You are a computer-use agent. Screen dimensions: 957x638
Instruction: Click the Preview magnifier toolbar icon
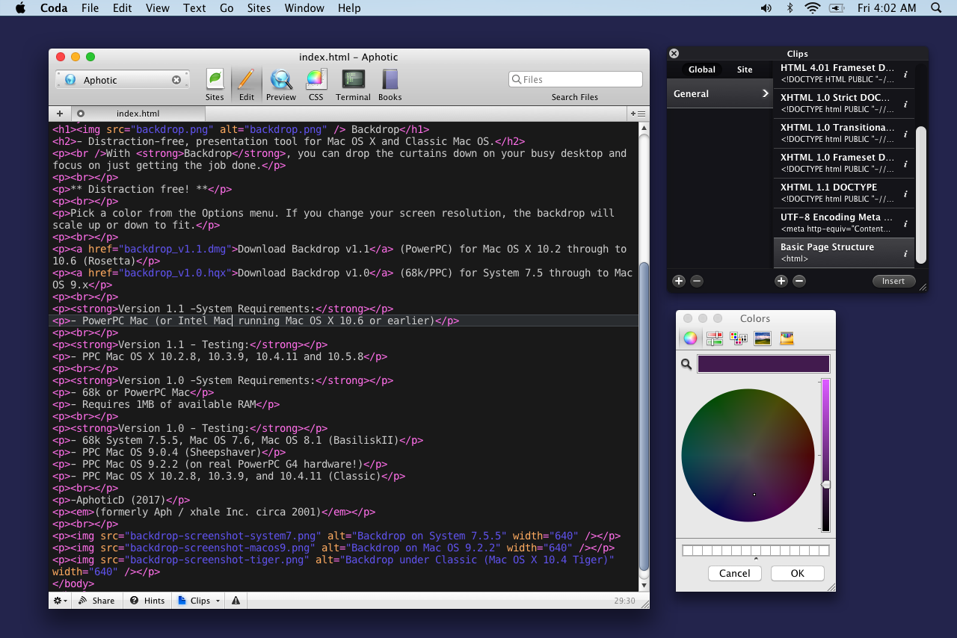281,81
